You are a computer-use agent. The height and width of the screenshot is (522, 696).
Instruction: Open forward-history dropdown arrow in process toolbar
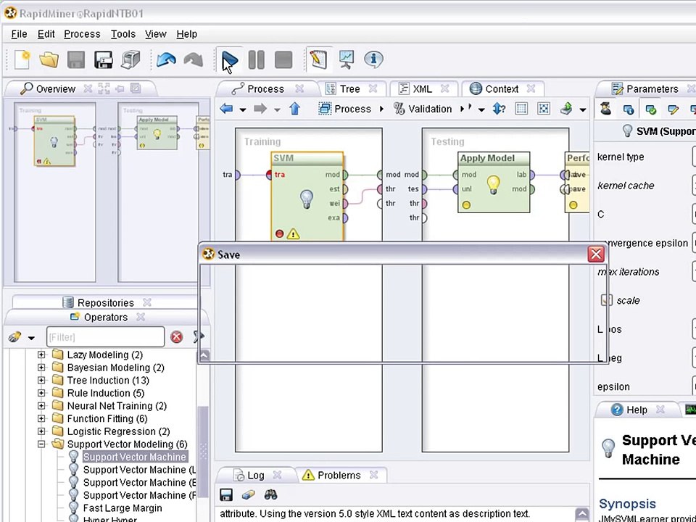point(277,109)
